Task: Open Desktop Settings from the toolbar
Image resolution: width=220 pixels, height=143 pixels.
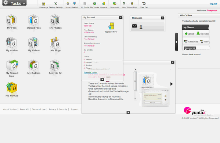Action: tap(56, 5)
